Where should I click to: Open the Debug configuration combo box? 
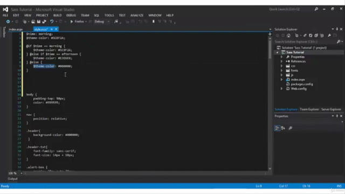[x=102, y=22]
